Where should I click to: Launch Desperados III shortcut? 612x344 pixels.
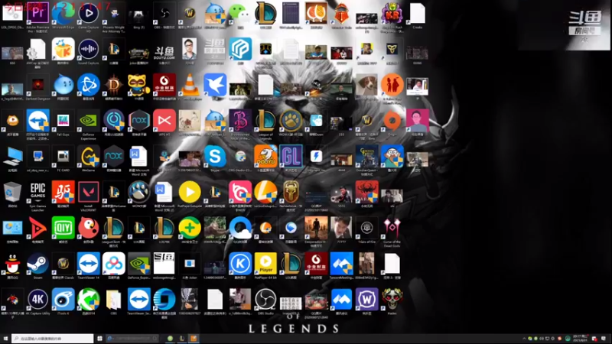click(316, 228)
